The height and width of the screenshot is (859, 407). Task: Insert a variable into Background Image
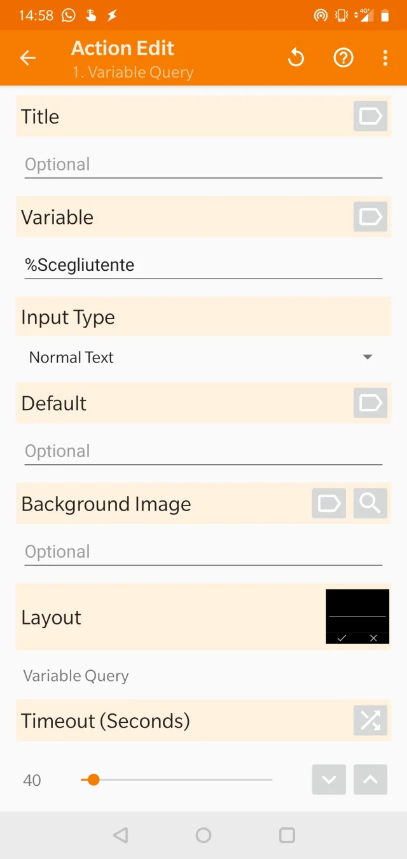click(329, 504)
